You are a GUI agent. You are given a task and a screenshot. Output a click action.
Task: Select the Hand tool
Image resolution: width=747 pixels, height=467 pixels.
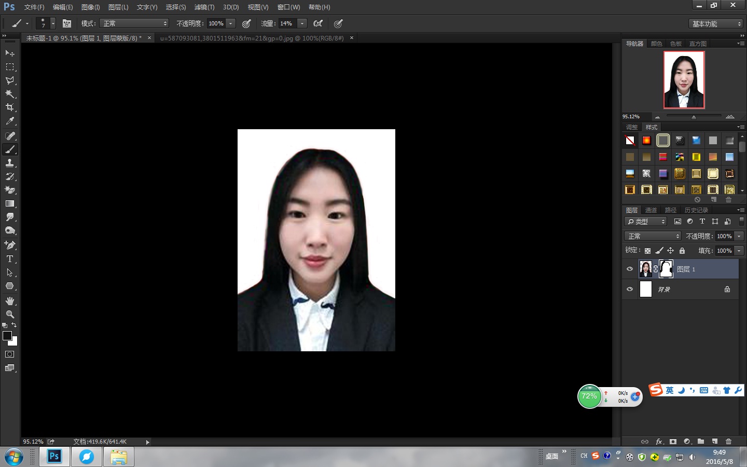click(x=10, y=301)
